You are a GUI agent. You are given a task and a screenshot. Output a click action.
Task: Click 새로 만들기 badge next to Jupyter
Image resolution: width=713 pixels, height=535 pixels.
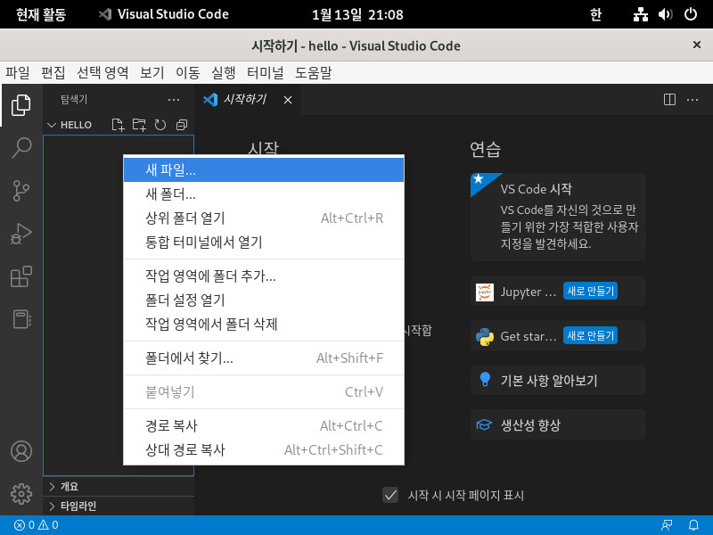point(590,292)
